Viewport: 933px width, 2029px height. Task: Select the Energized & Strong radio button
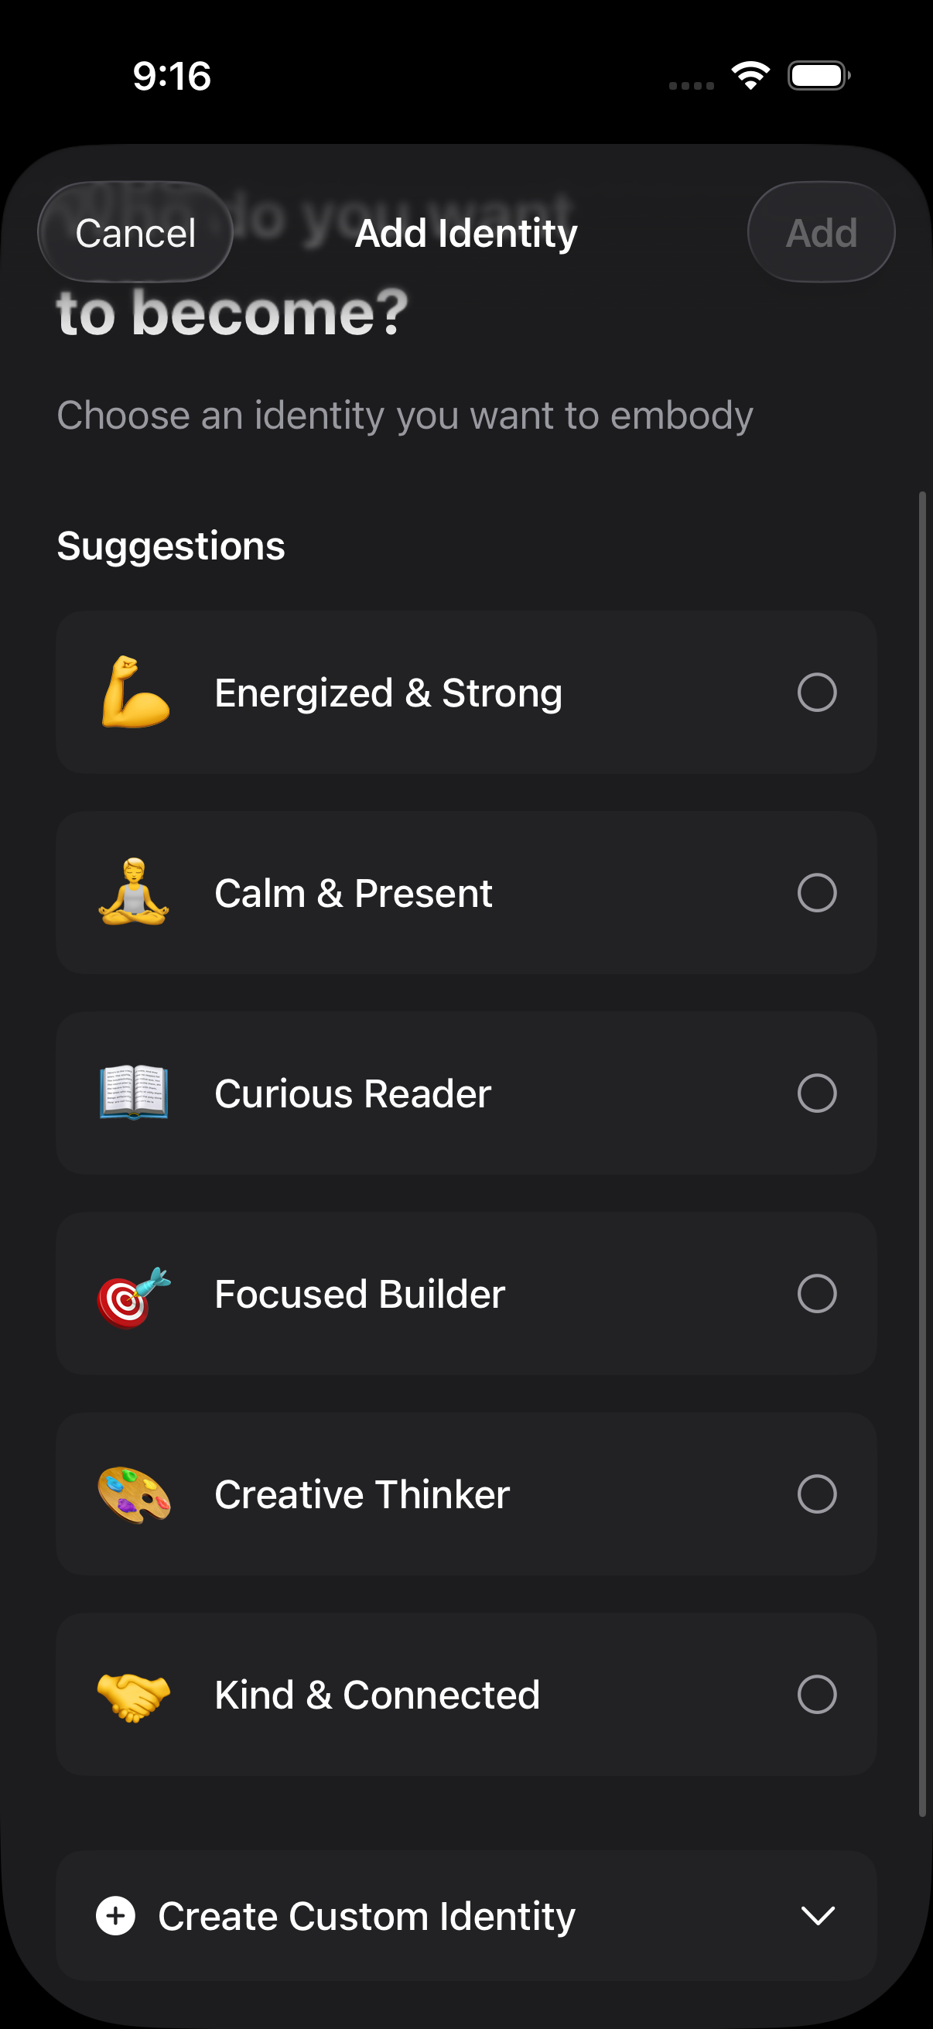[x=816, y=693]
